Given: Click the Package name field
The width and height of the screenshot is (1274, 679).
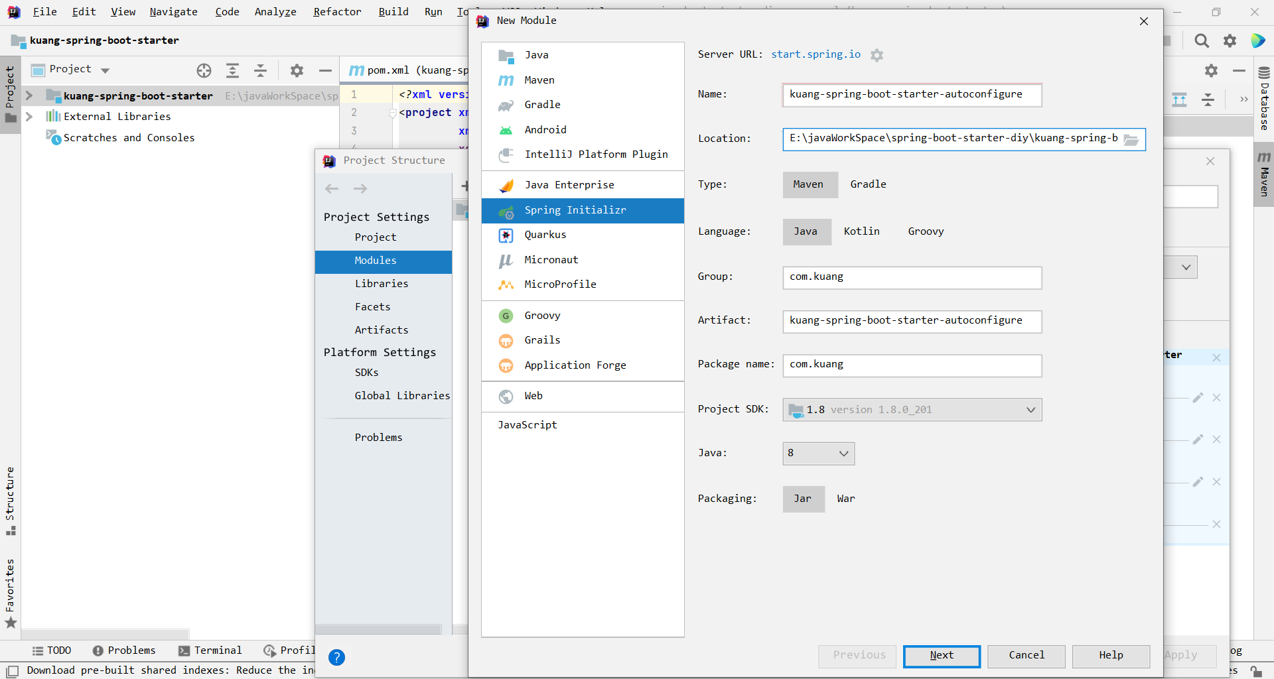Looking at the screenshot, I should 912,365.
